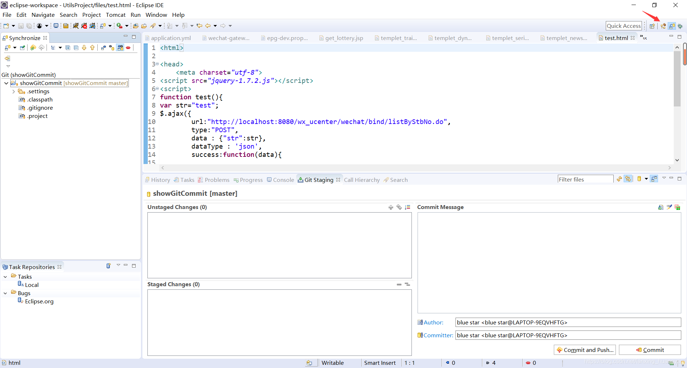Open the layout dropdown in Synchronize view
Screen dimensions: 687x368
[x=60, y=48]
